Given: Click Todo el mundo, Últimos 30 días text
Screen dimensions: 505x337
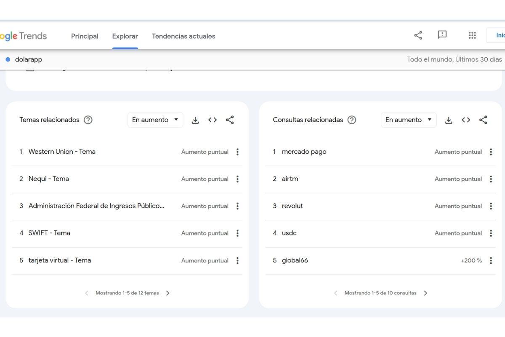Looking at the screenshot, I should (x=454, y=59).
